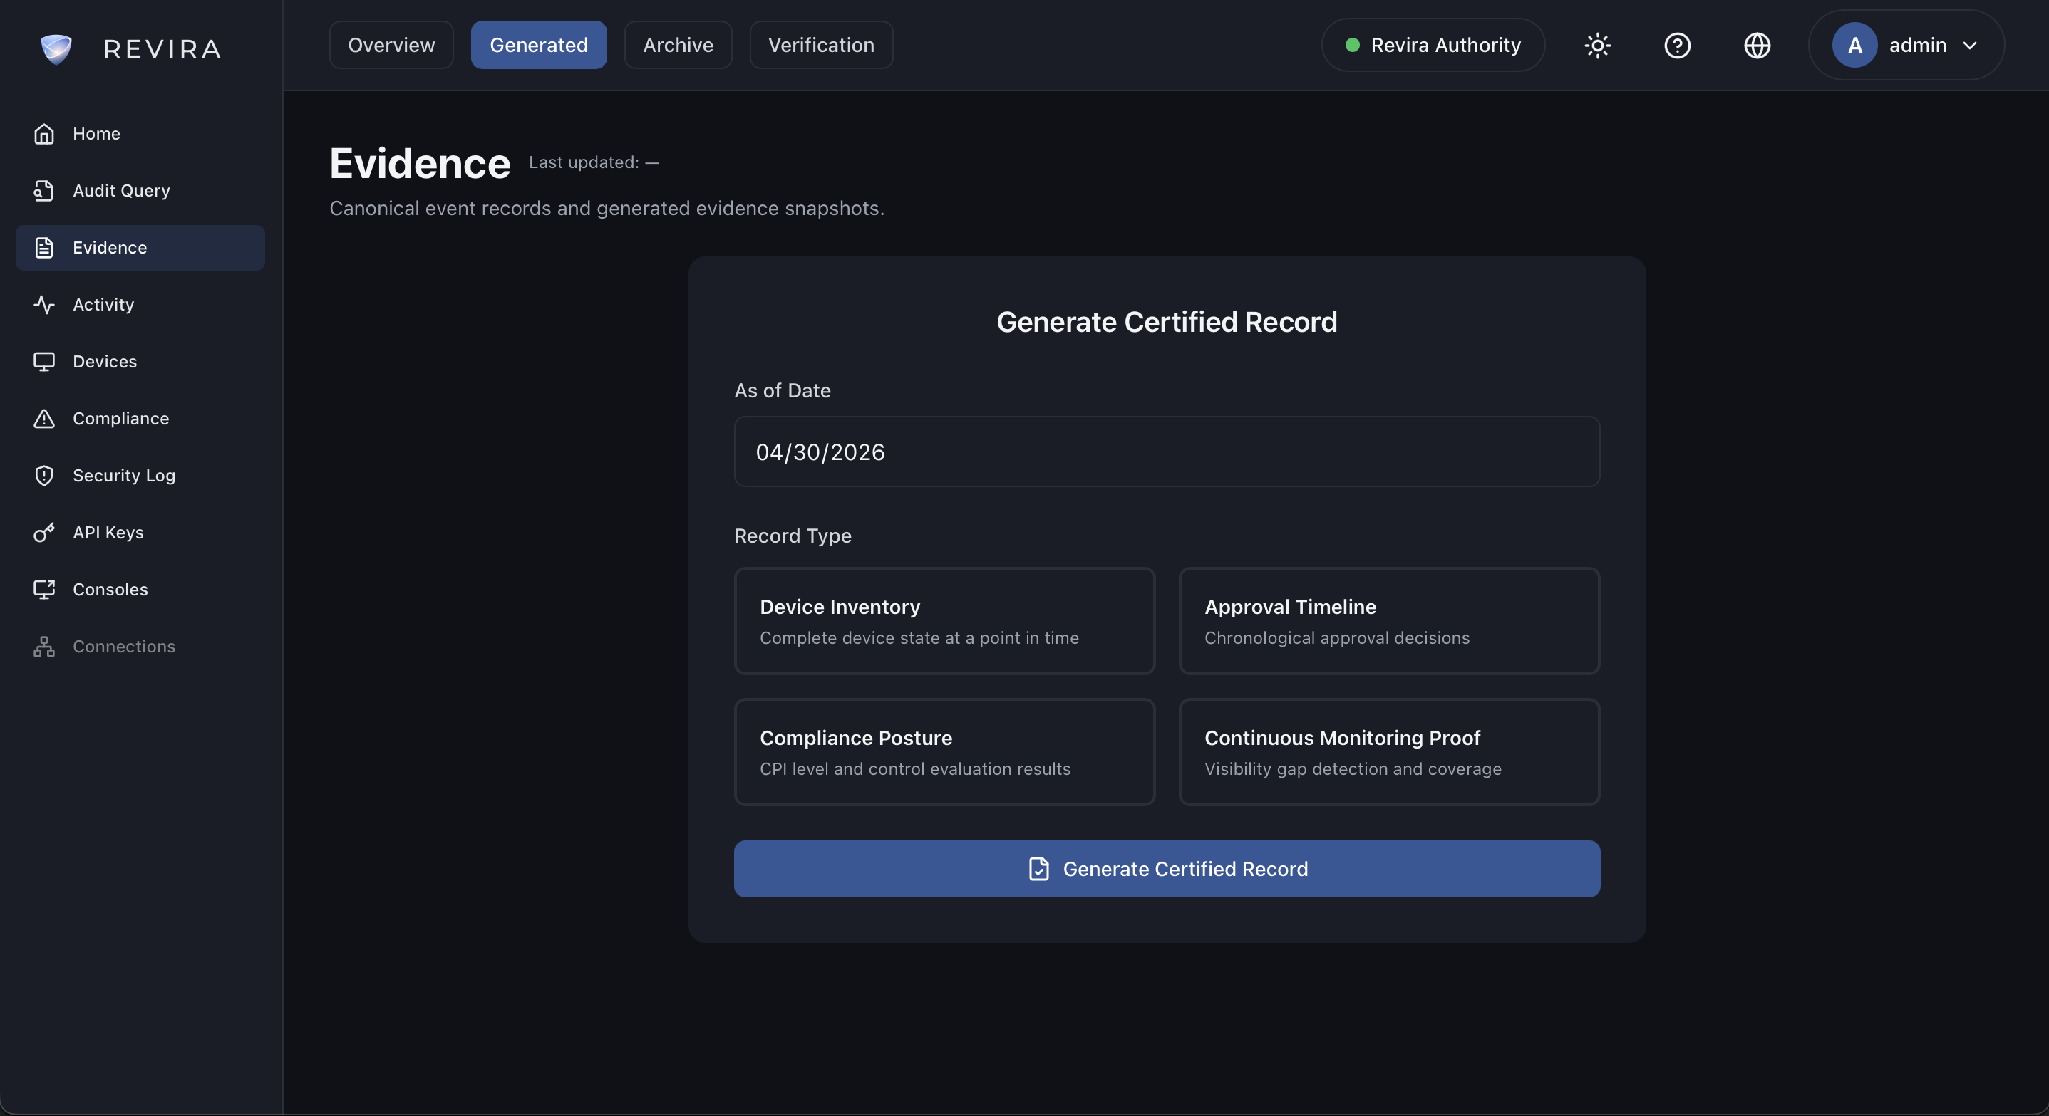Switch to the Overview tab
This screenshot has height=1116, width=2049.
point(391,46)
